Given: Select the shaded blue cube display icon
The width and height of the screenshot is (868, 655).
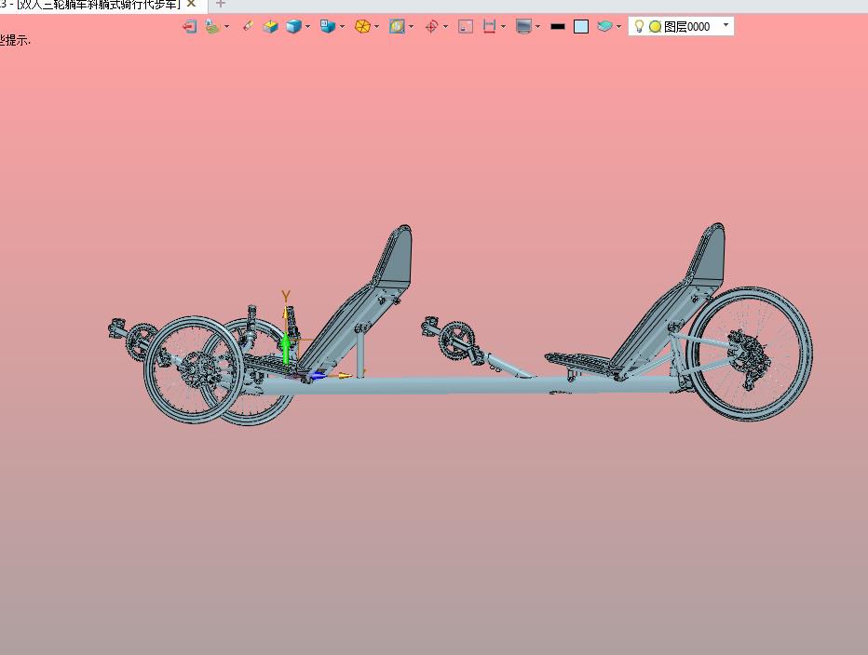Looking at the screenshot, I should pos(293,27).
